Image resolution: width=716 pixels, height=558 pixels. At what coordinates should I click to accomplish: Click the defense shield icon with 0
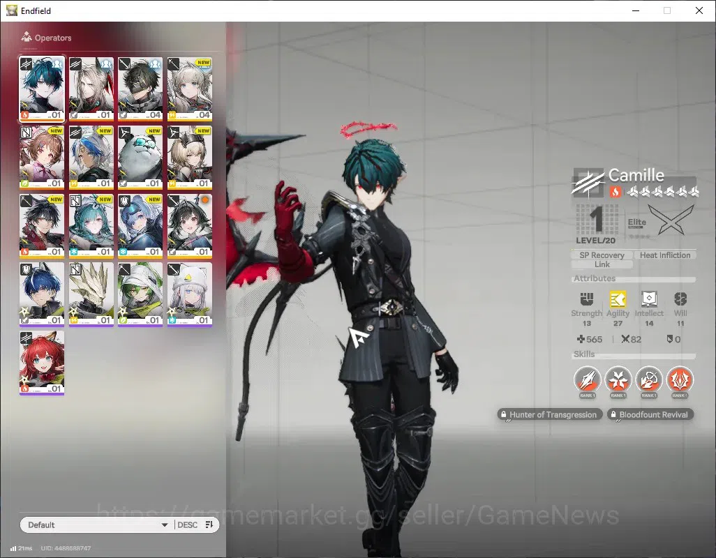click(x=670, y=339)
